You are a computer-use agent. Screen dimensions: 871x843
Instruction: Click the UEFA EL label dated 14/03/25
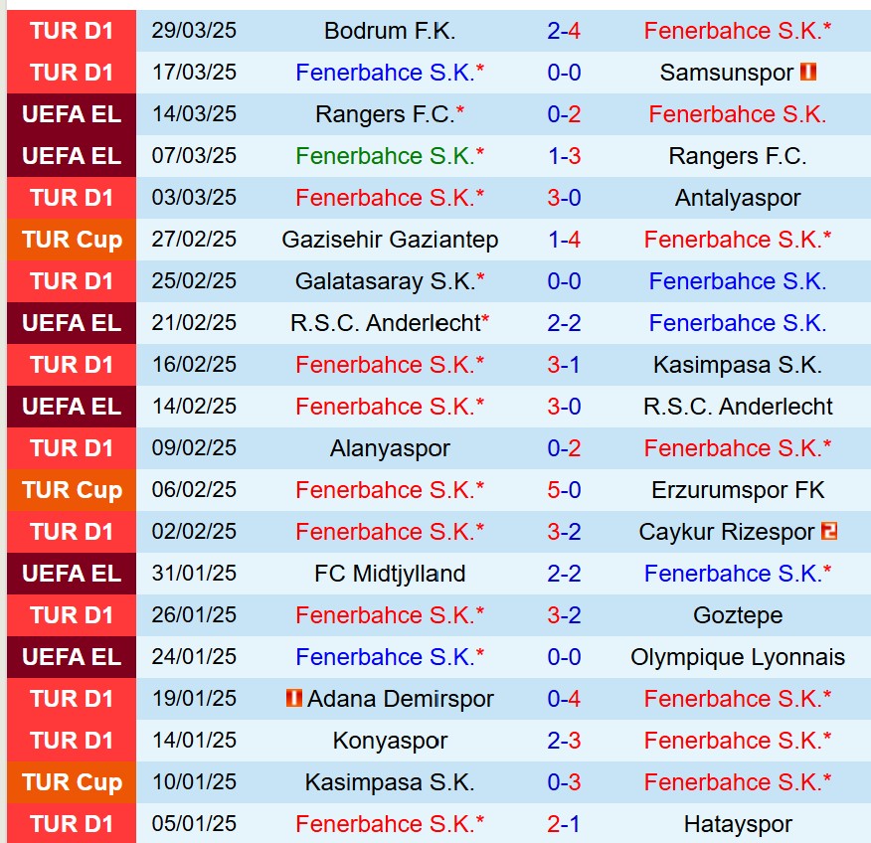tap(72, 114)
